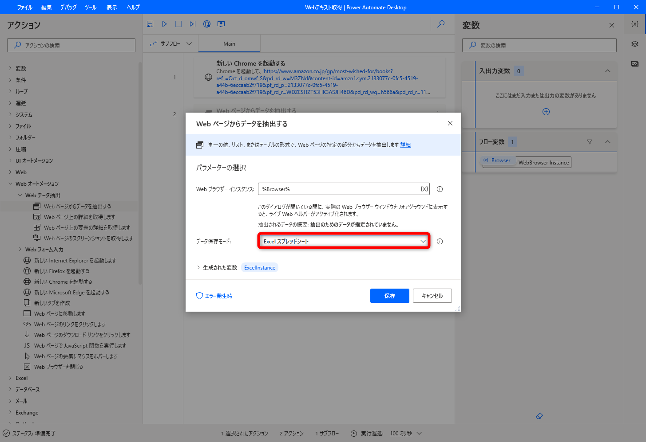Image resolution: width=646 pixels, height=442 pixels.
Task: Open the 詳細 help link
Action: click(x=405, y=145)
